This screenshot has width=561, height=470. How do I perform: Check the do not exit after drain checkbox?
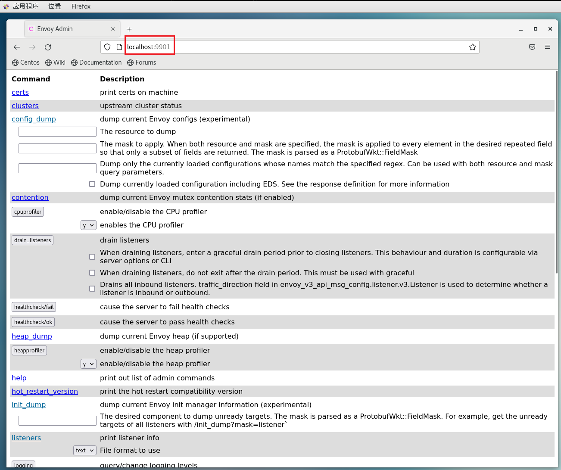point(92,273)
